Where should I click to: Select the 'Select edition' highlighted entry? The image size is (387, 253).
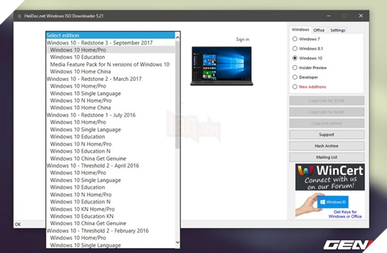(x=111, y=35)
